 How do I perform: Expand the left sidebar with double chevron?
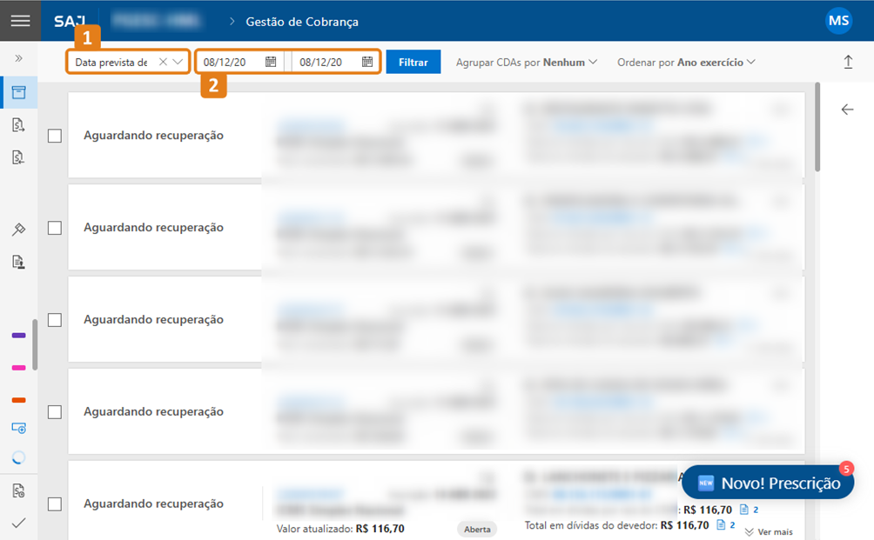(x=18, y=58)
